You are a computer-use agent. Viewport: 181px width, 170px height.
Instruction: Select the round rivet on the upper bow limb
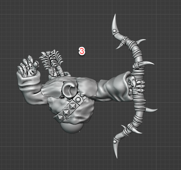(114, 31)
